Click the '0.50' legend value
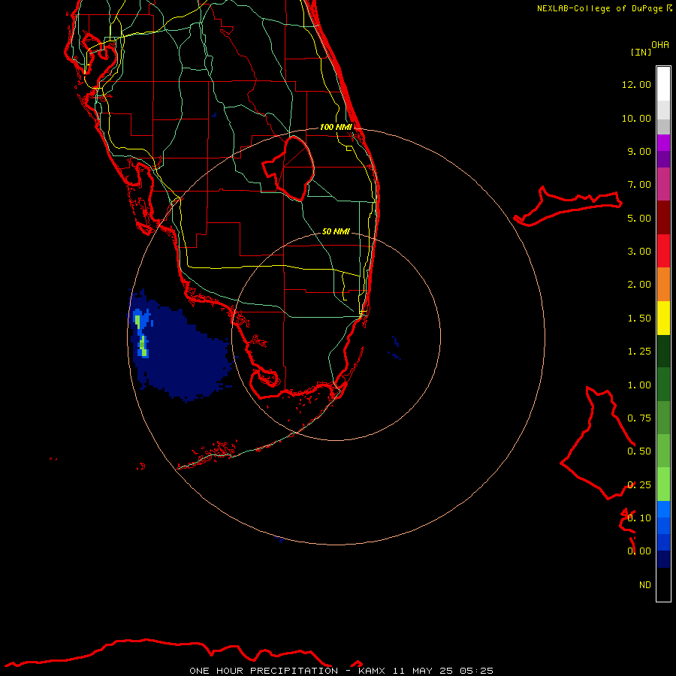The image size is (676, 676). (639, 451)
